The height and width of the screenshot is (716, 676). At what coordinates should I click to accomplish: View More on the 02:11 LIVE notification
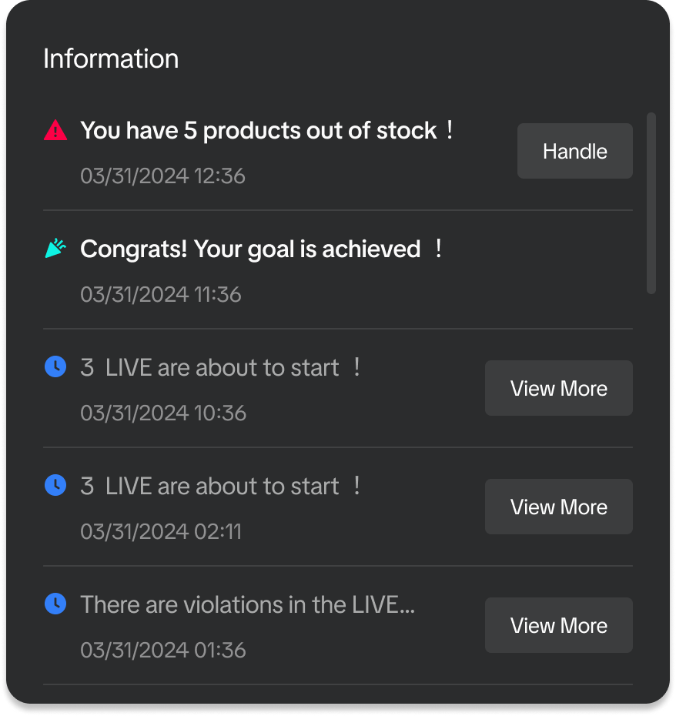tap(558, 507)
